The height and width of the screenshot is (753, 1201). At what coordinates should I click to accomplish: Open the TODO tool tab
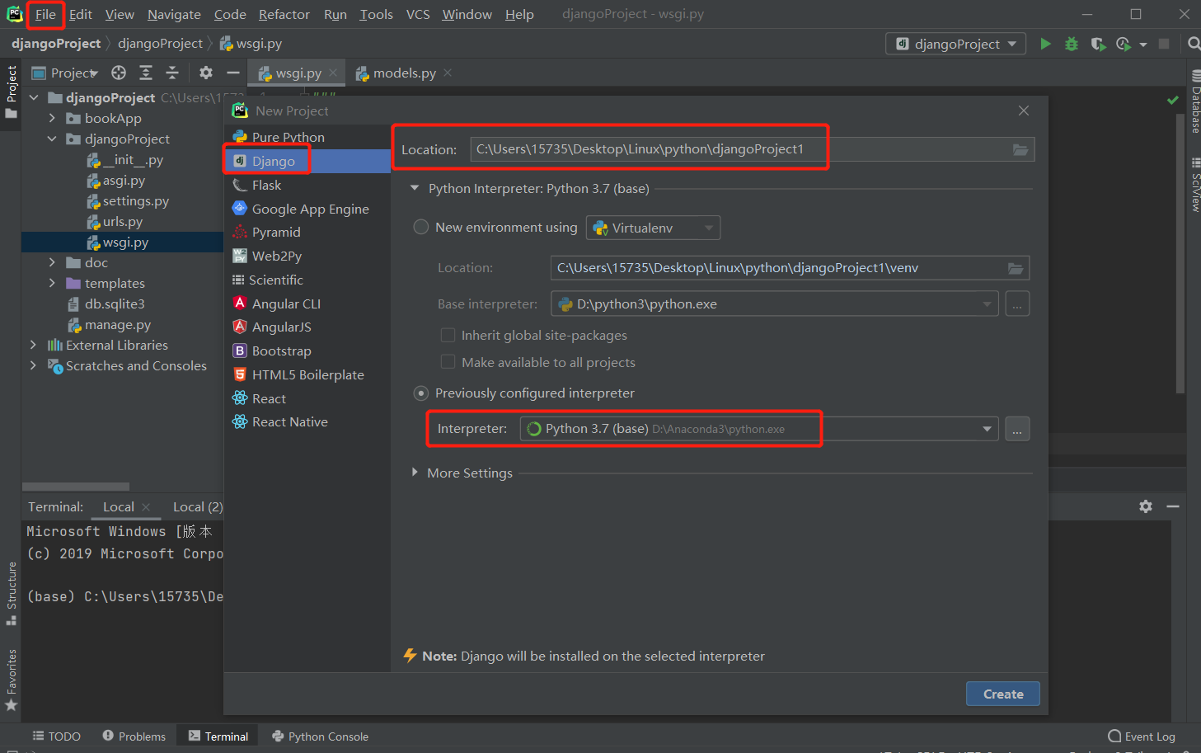[56, 737]
